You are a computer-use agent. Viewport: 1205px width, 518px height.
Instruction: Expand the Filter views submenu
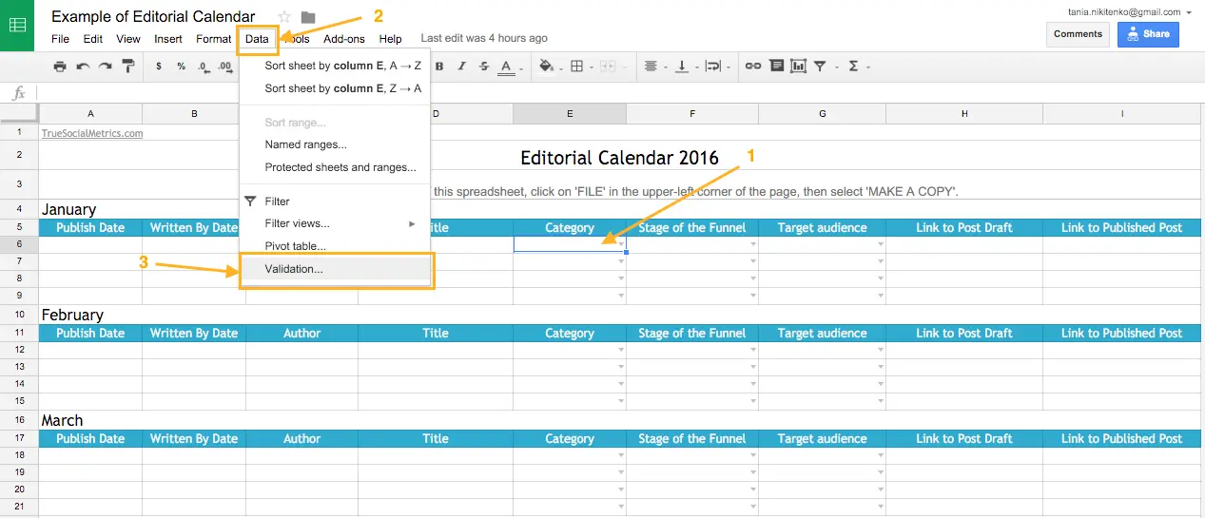(338, 223)
